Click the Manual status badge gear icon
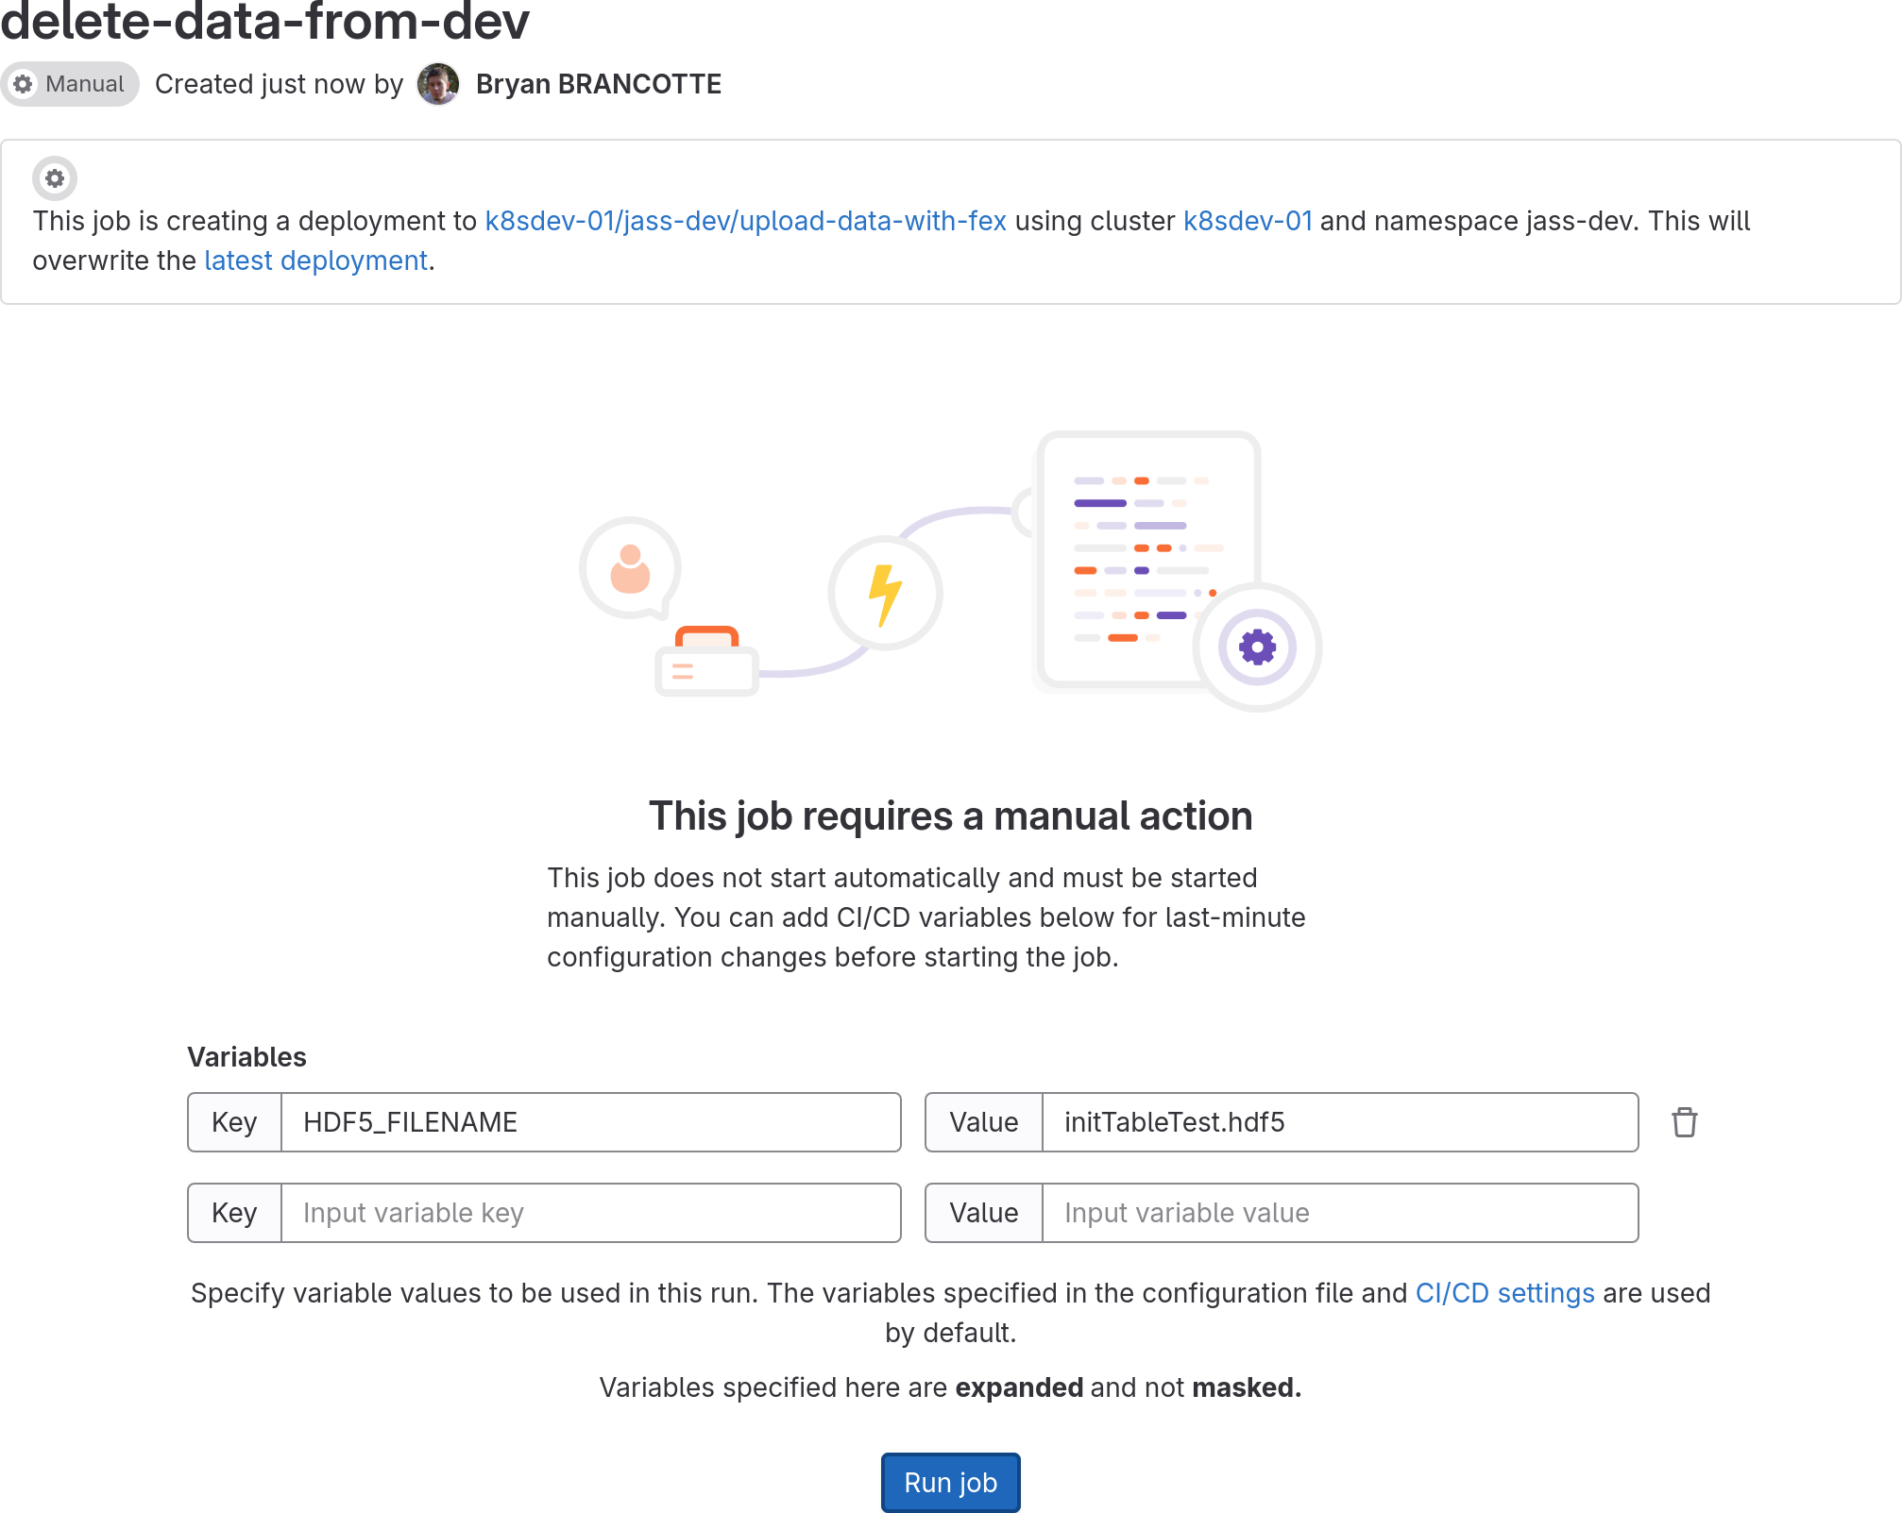This screenshot has height=1513, width=1902. click(x=24, y=84)
